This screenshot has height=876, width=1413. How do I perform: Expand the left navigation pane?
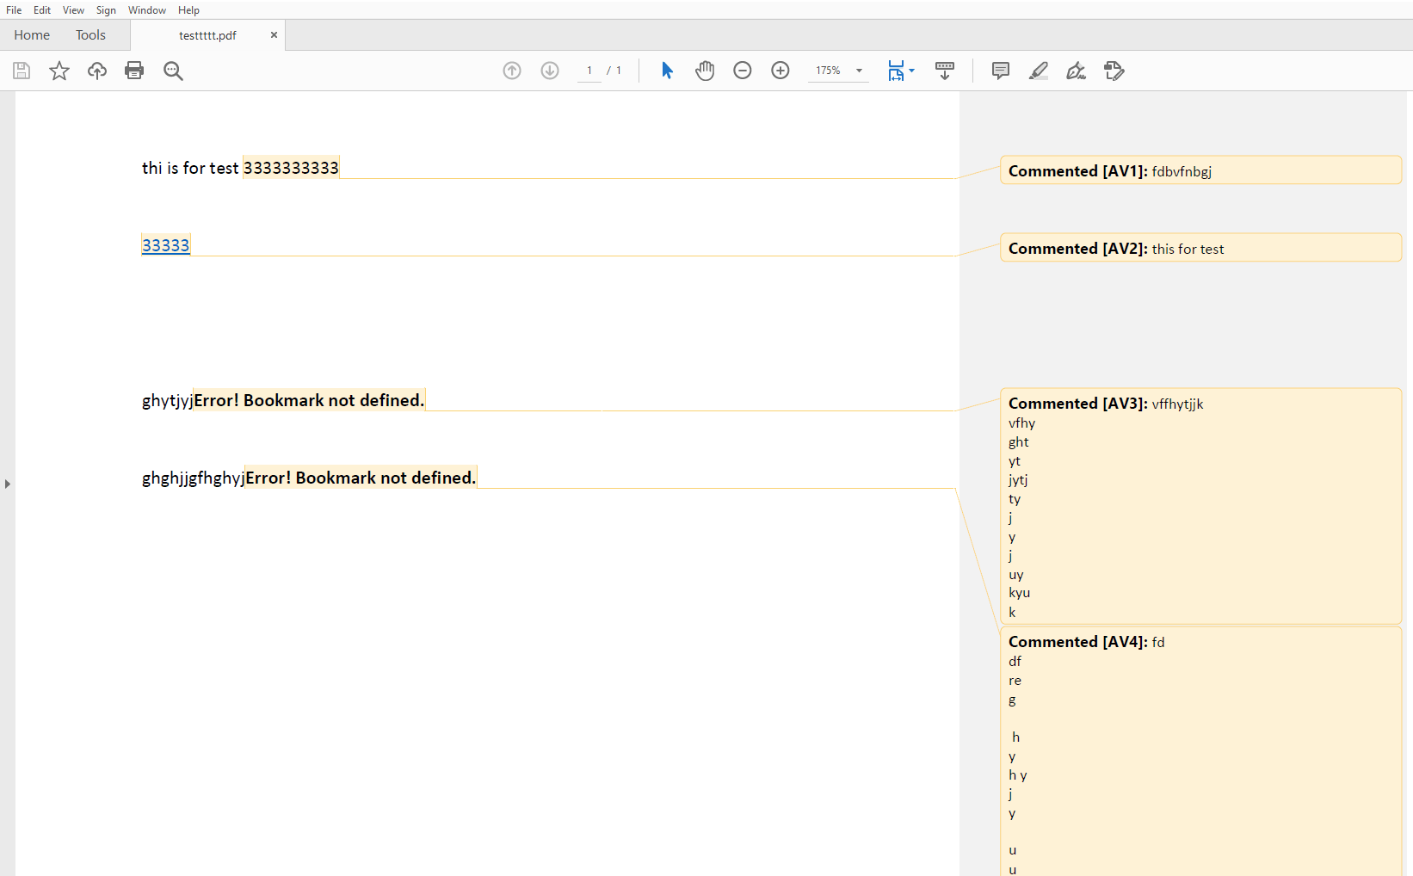[8, 484]
